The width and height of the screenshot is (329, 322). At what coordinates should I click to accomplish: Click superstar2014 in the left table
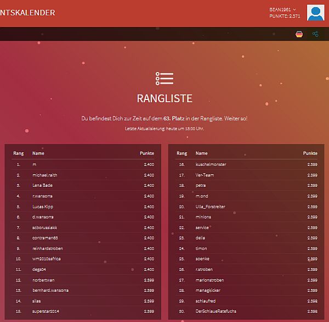(47, 312)
